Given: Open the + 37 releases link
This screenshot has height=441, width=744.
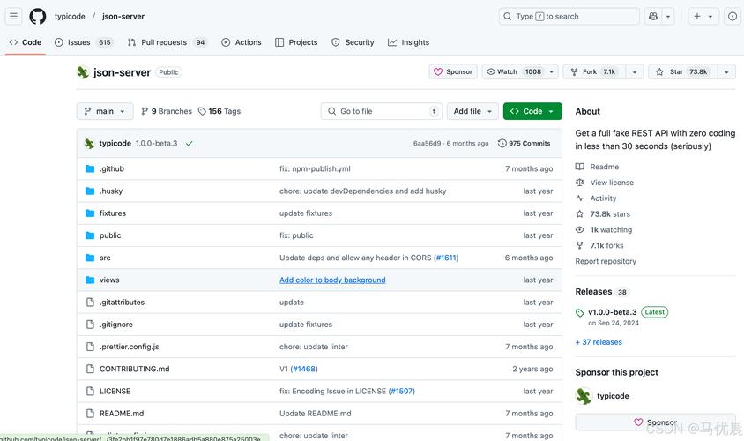Looking at the screenshot, I should pos(599,342).
